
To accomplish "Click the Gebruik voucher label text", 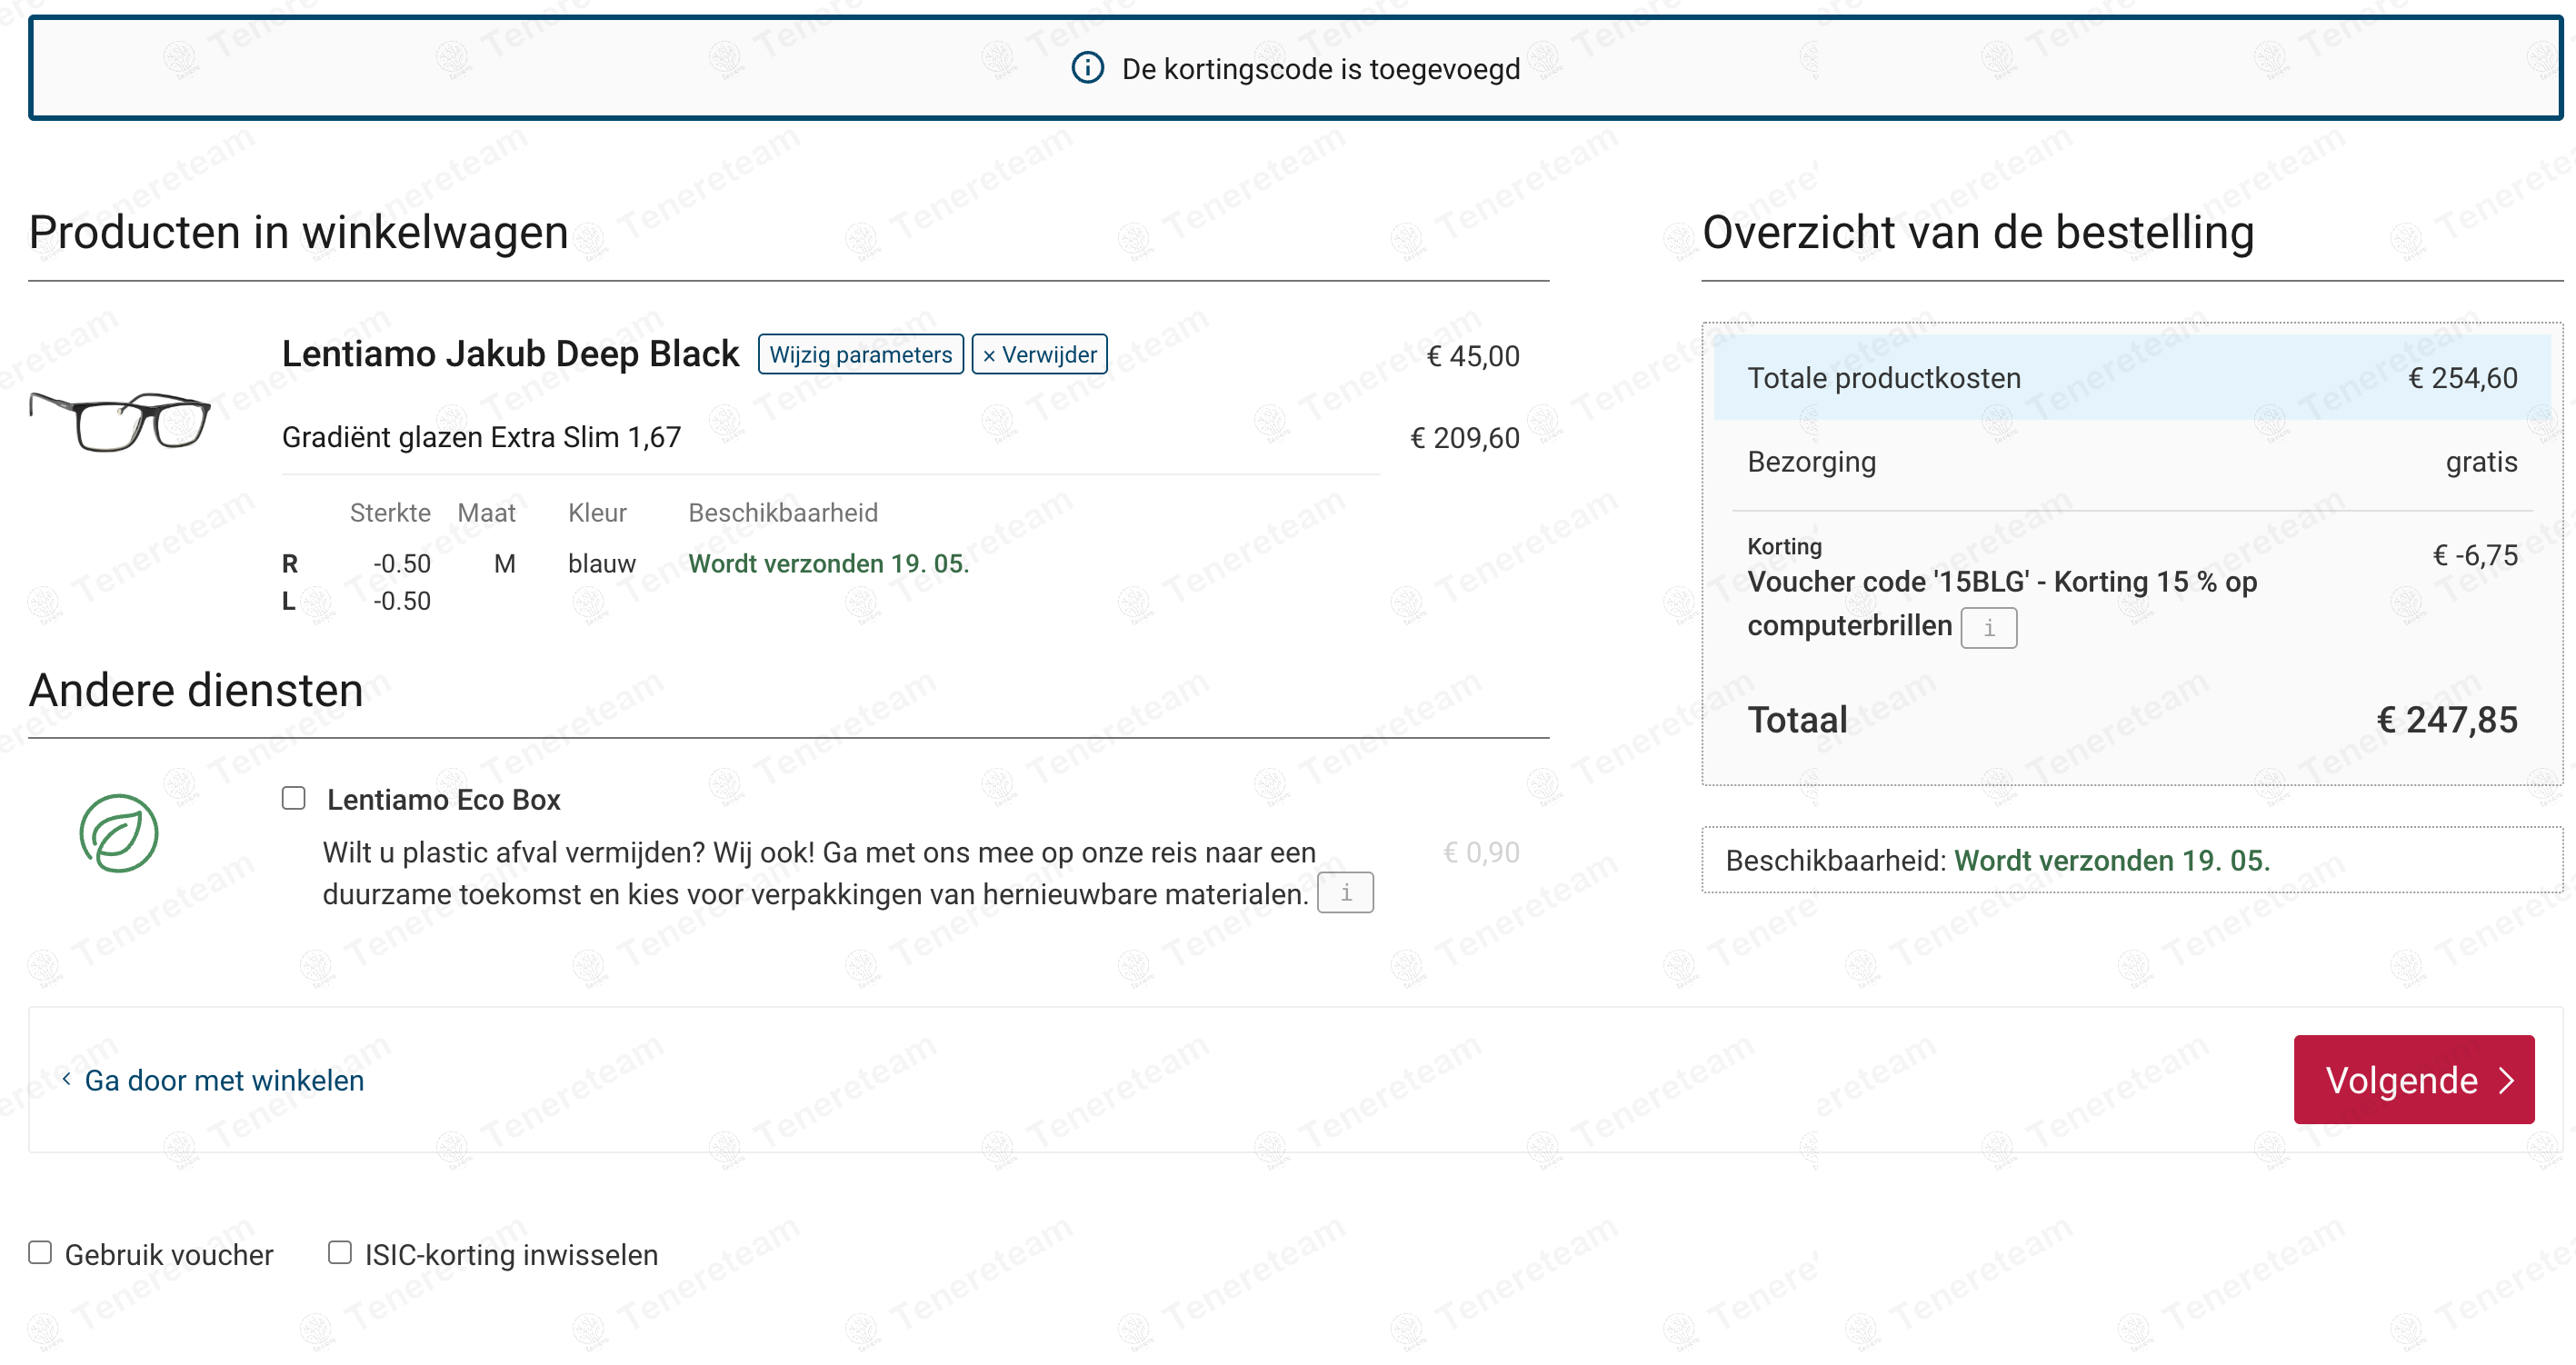I will pyautogui.click(x=169, y=1254).
